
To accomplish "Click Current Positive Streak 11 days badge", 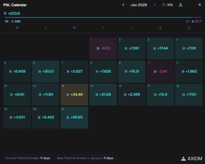I will (x=28, y=158).
